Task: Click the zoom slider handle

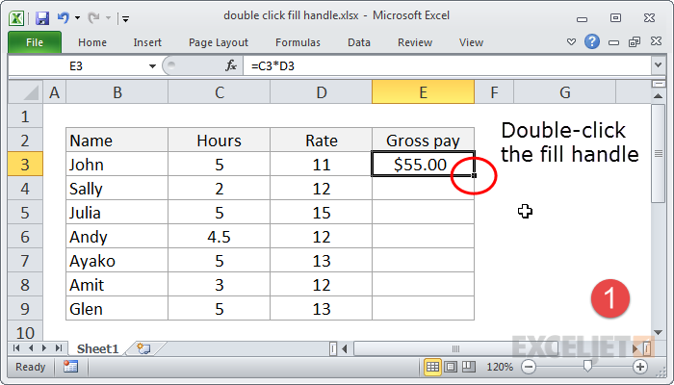Action: click(x=587, y=367)
